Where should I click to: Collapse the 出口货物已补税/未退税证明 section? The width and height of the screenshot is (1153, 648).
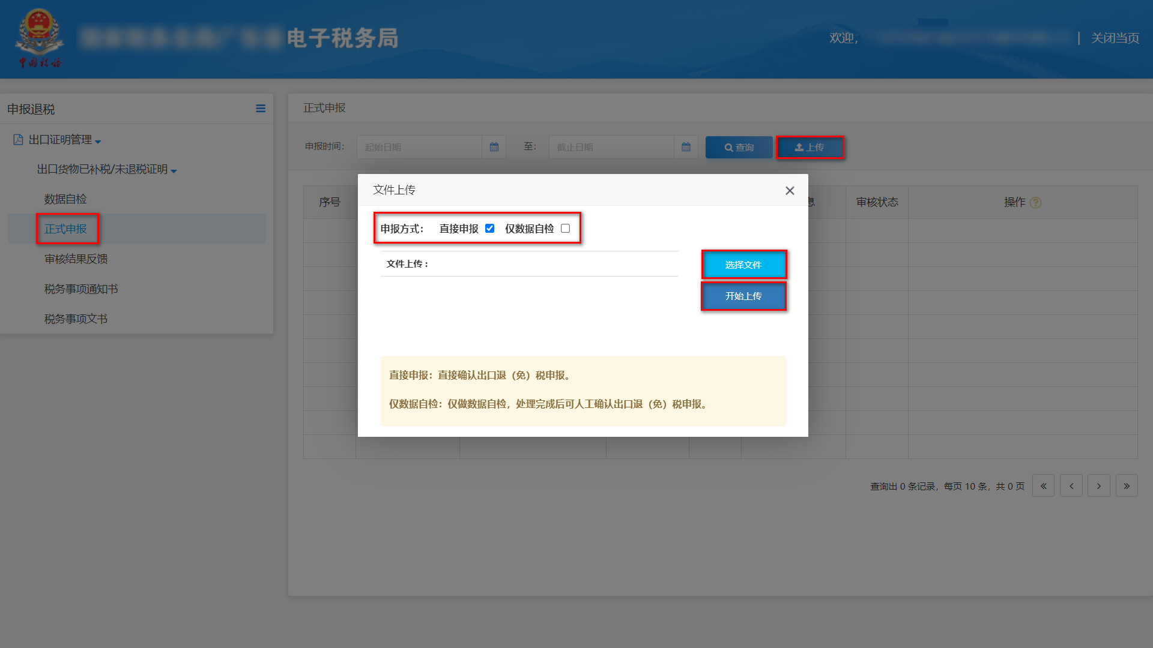(x=174, y=170)
